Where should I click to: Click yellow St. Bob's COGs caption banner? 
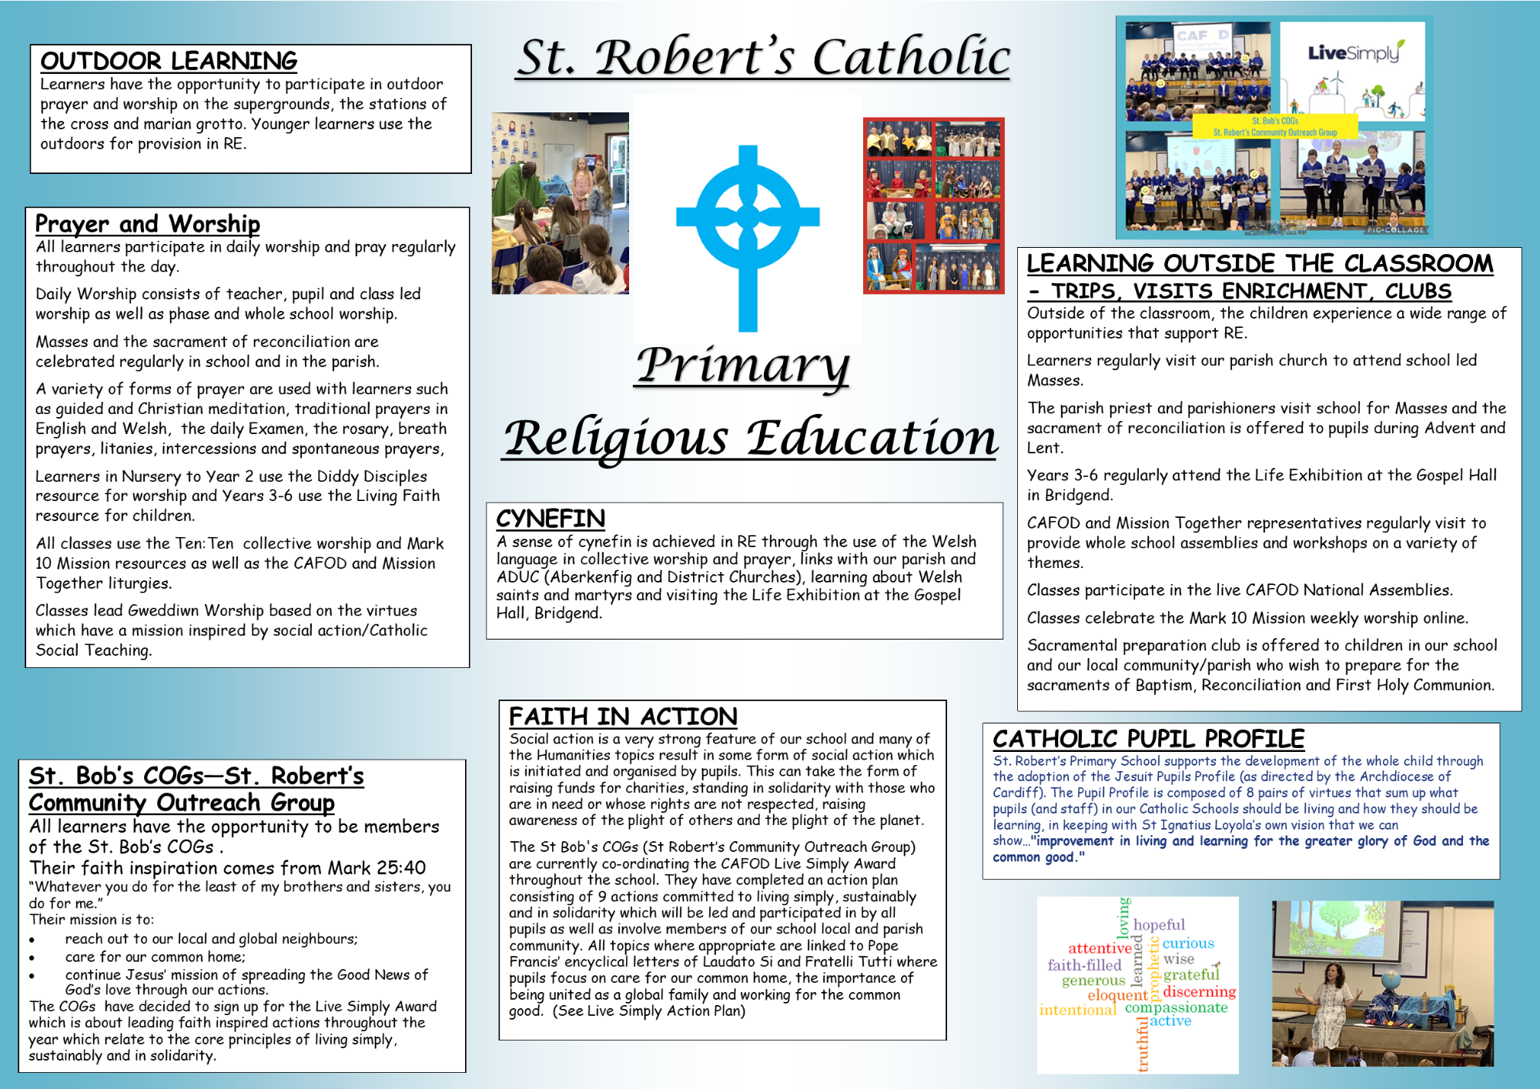click(1274, 126)
